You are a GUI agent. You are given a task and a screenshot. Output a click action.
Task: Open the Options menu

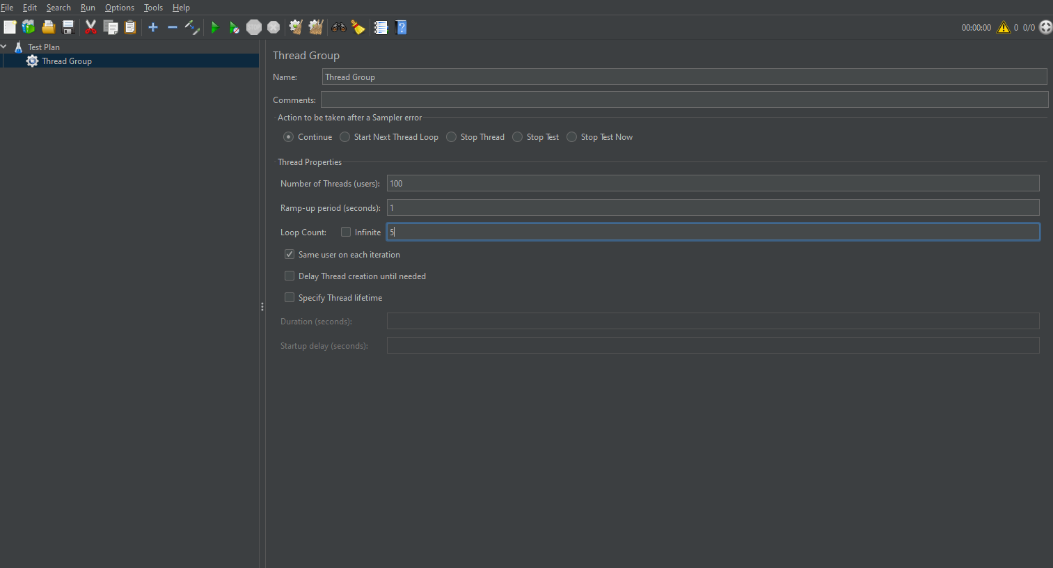(x=120, y=8)
